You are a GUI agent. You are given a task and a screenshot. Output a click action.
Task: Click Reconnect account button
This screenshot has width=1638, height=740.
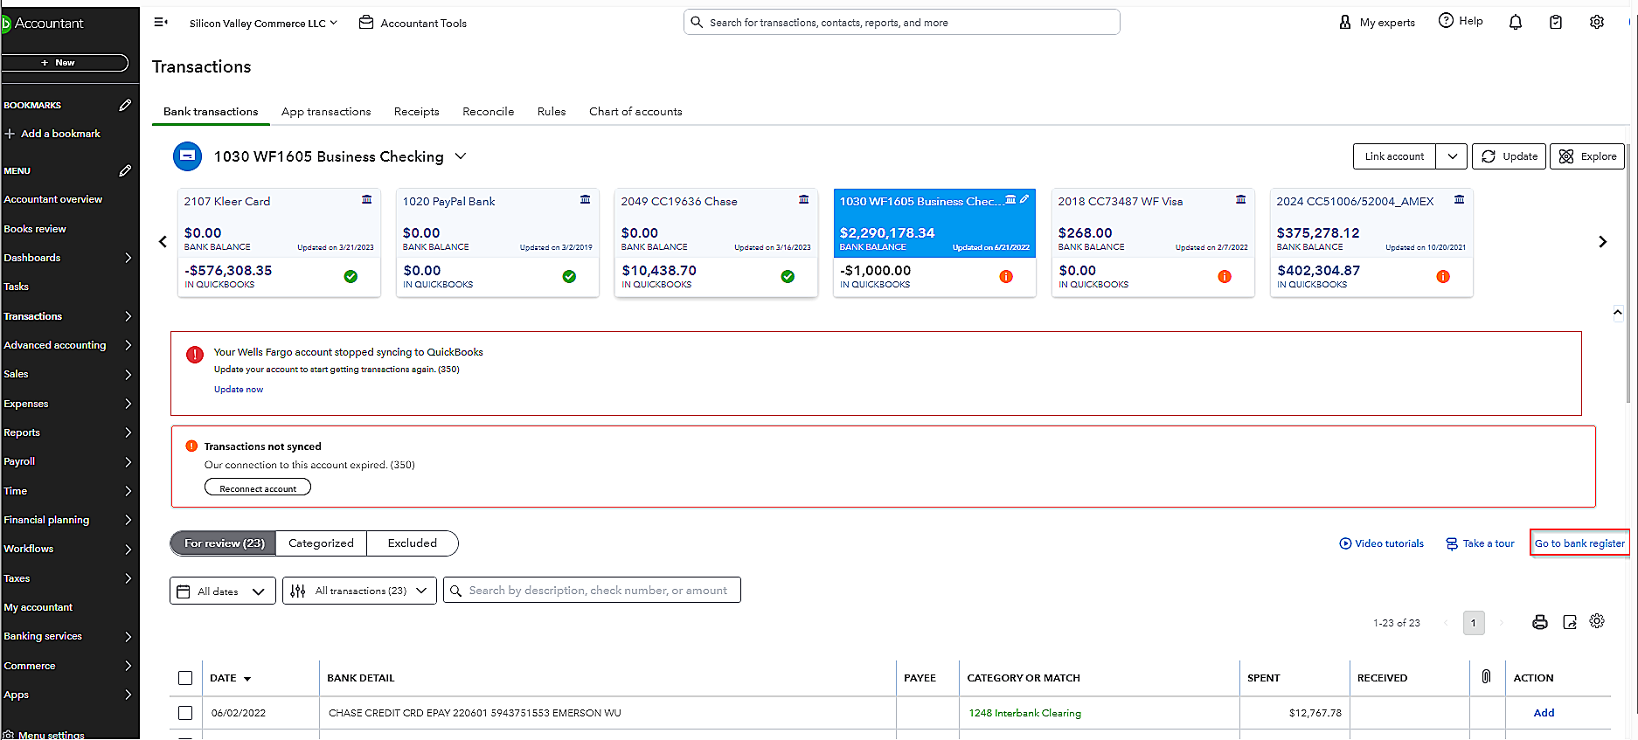tap(258, 488)
